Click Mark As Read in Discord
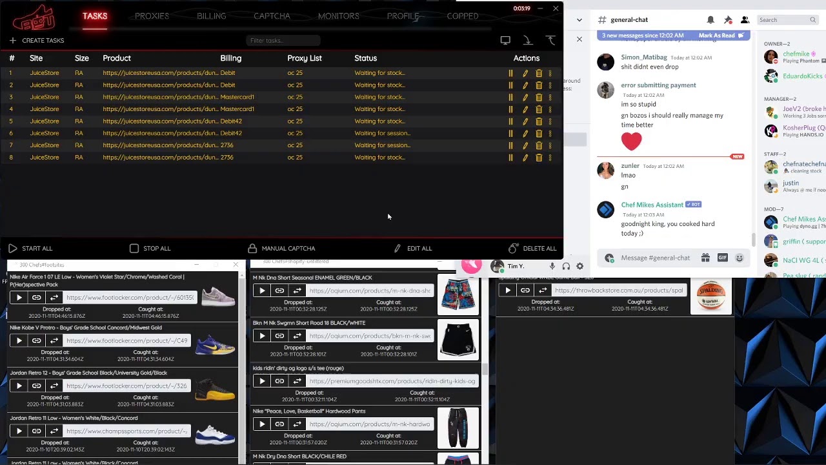The height and width of the screenshot is (465, 826). (721, 36)
